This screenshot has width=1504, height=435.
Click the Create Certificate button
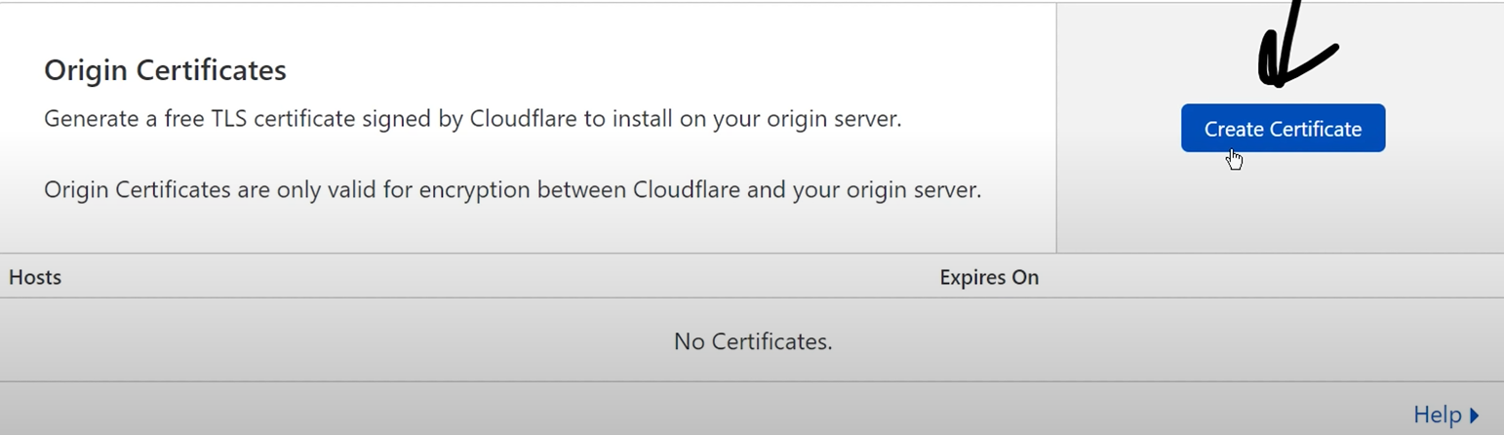1283,129
